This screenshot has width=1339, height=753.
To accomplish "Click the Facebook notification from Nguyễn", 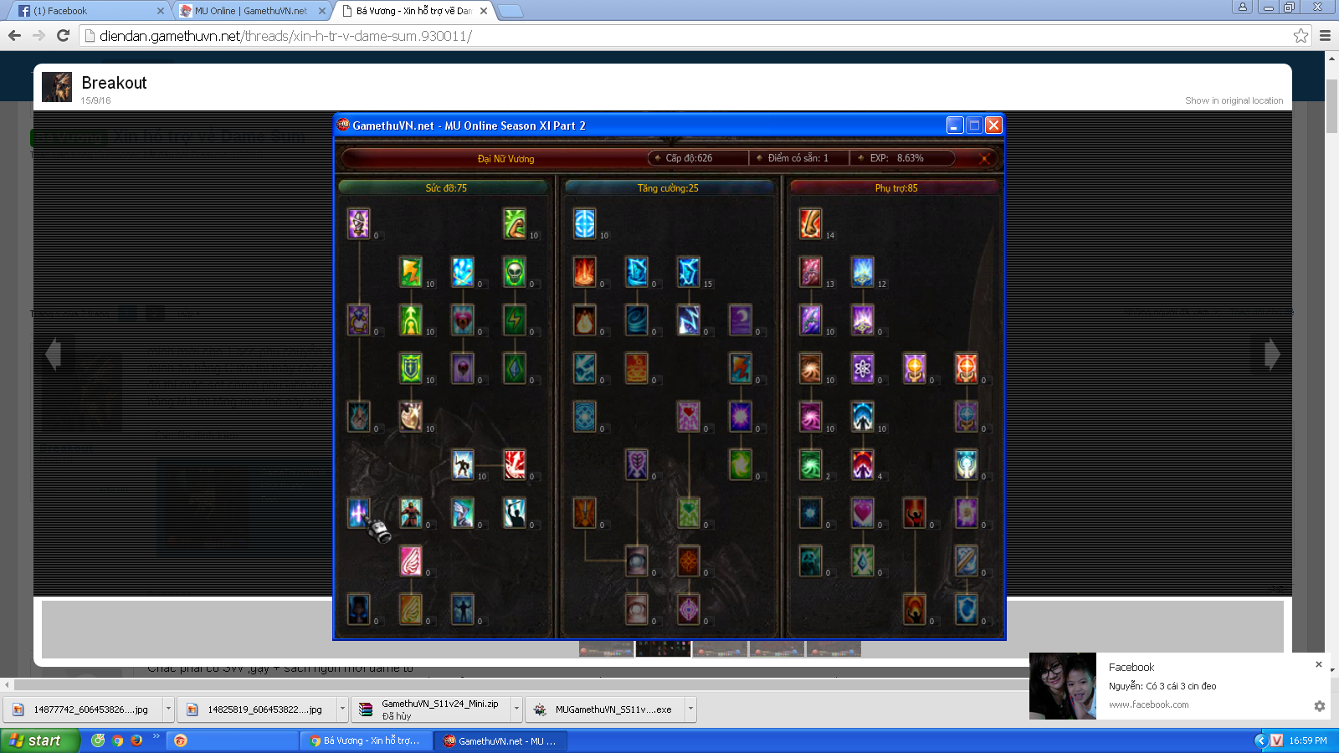I will coord(1180,686).
